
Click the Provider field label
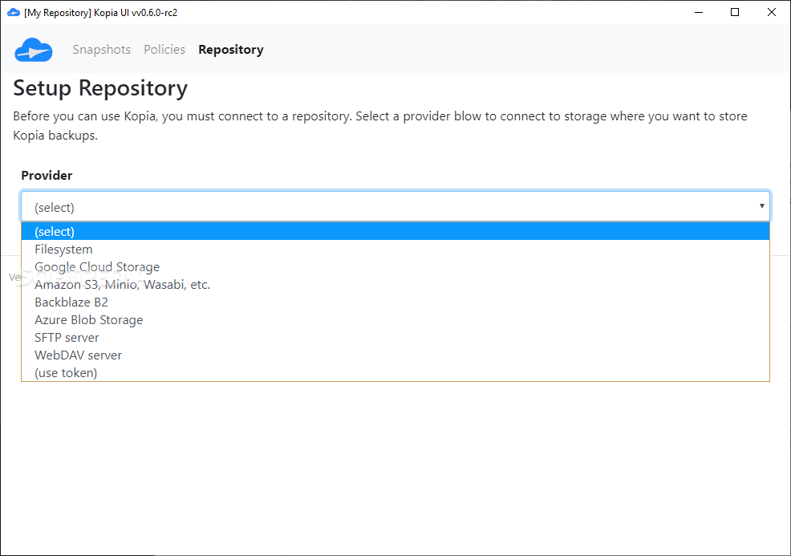point(47,176)
